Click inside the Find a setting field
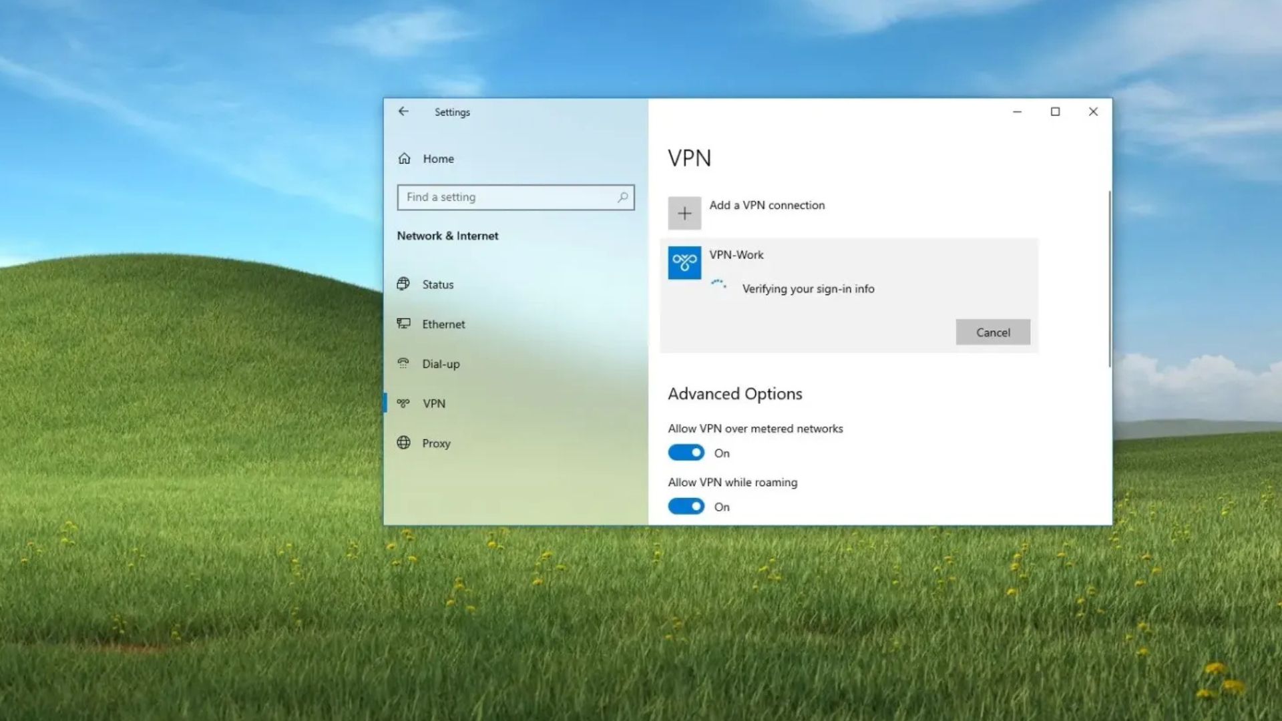 click(x=507, y=197)
